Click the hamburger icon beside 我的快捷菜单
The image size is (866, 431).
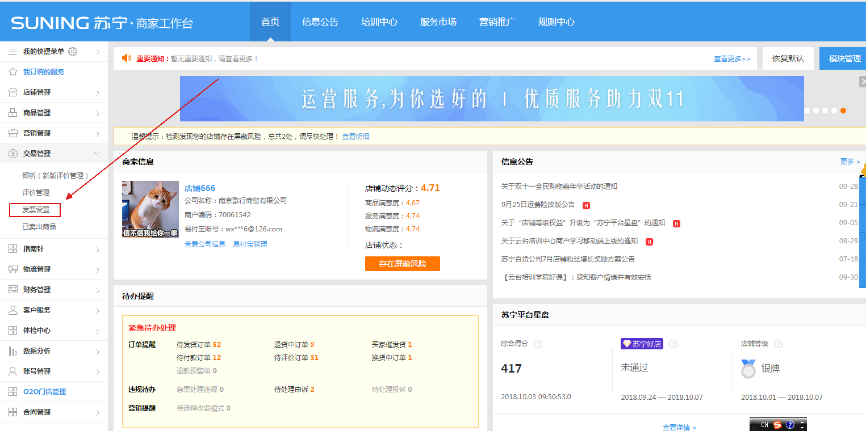point(12,52)
